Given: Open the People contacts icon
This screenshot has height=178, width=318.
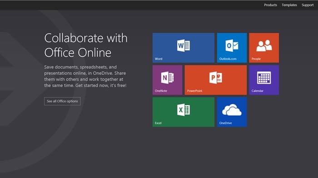Looking at the screenshot, I should (264, 45).
